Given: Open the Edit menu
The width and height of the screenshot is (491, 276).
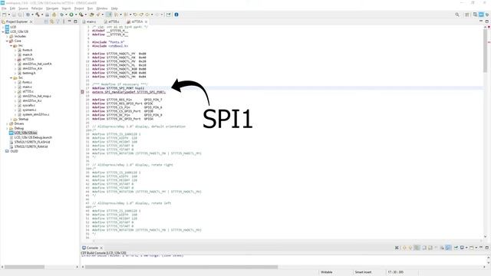Looking at the screenshot, I should (x=12, y=8).
